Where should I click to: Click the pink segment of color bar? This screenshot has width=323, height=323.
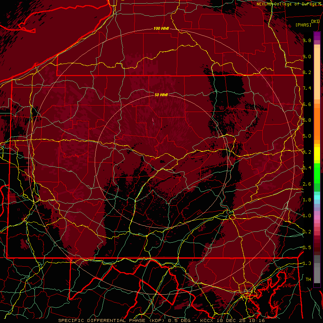(x=317, y=217)
